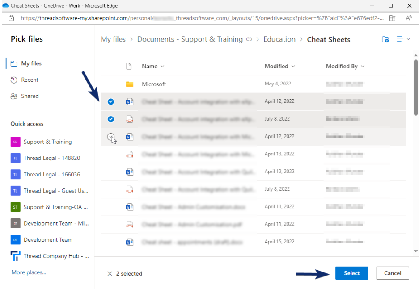Viewport: 419px width, 289px height.
Task: Open the Name column sort dropdown
Action: point(162,66)
